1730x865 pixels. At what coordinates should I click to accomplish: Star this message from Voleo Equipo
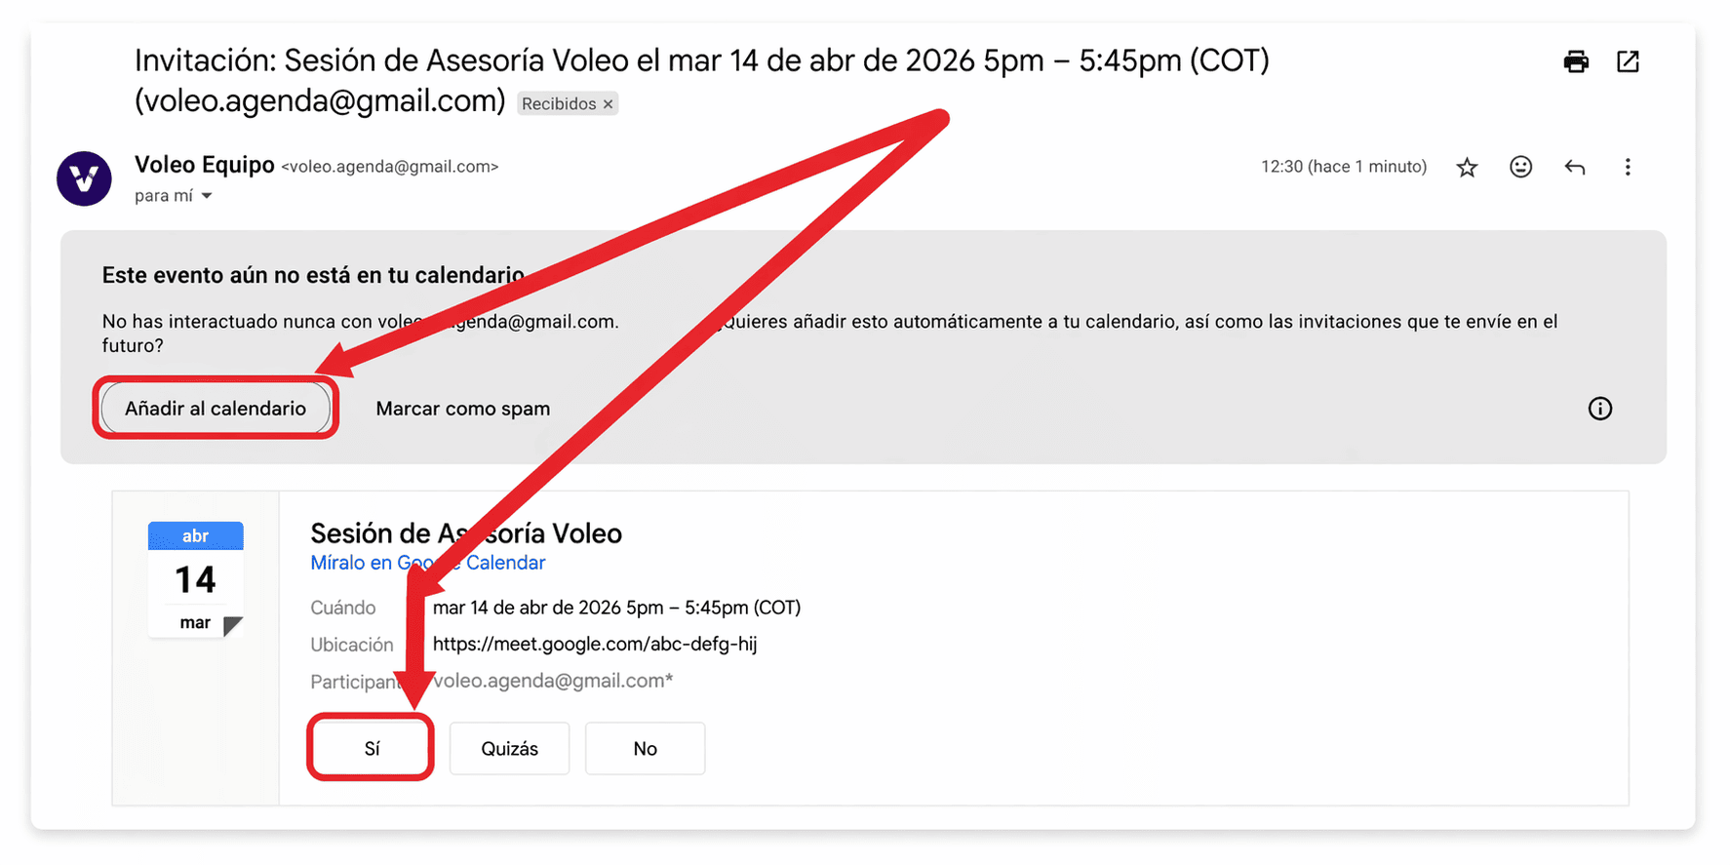point(1467,168)
